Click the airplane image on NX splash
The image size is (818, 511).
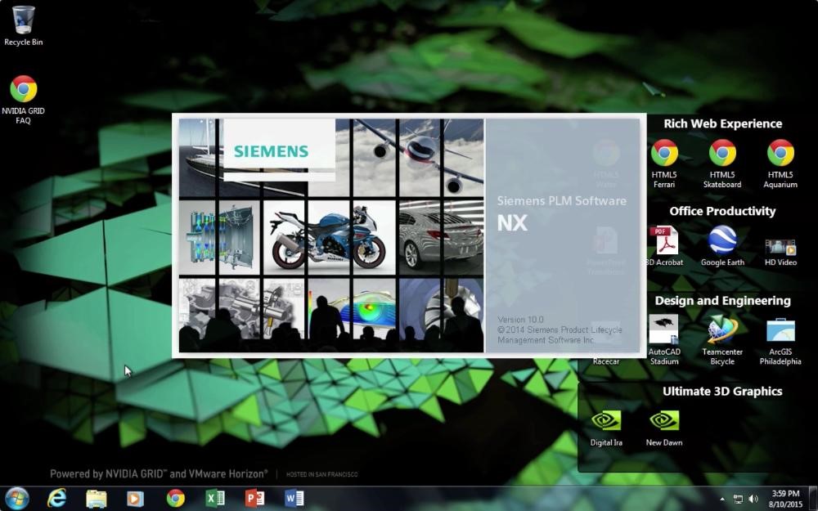tap(418, 157)
